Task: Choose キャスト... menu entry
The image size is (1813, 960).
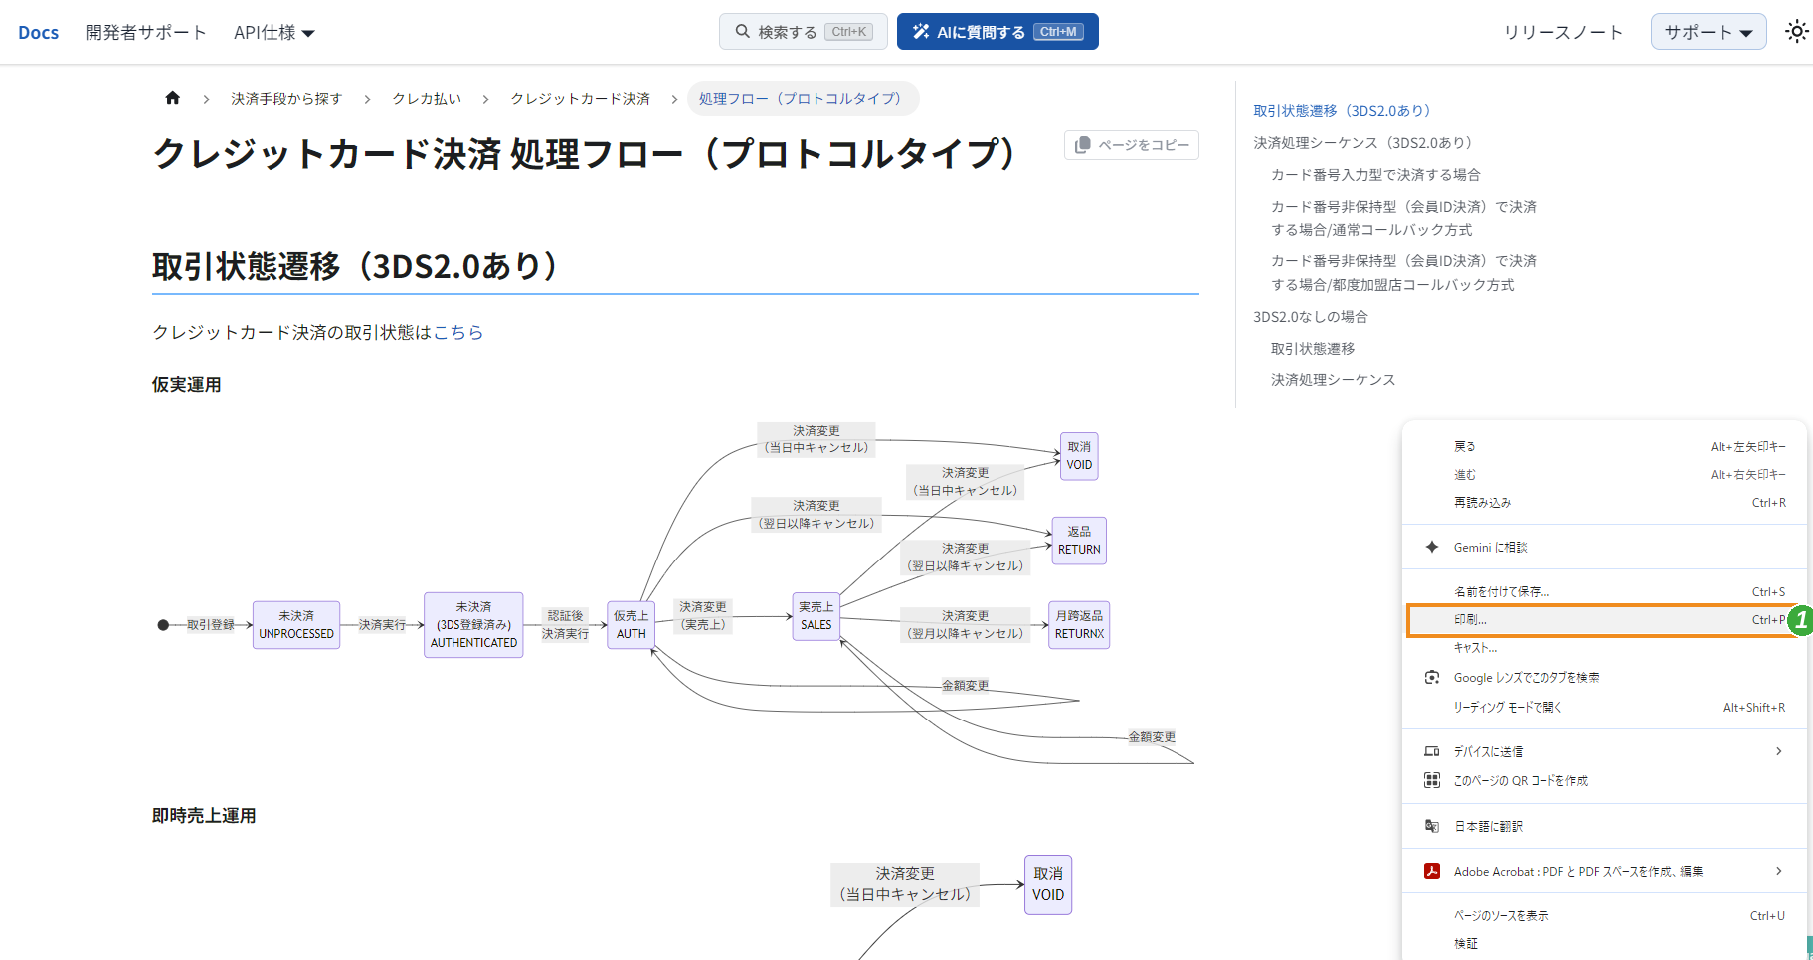Action: (1604, 648)
